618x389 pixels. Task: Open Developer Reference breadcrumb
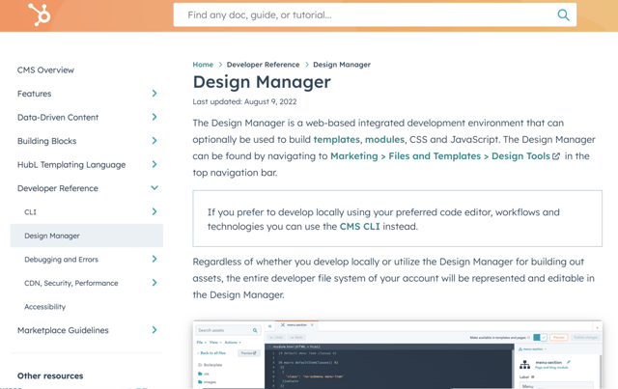click(263, 65)
